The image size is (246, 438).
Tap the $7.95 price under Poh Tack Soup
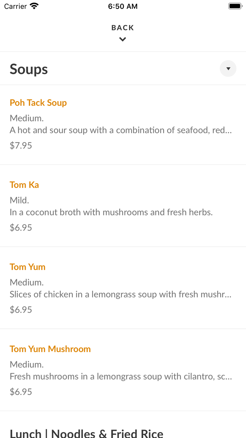[21, 145]
